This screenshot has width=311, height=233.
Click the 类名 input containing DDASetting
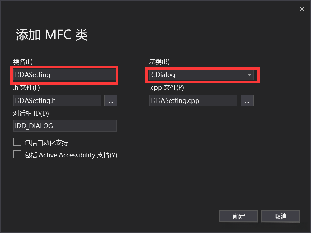click(65, 75)
